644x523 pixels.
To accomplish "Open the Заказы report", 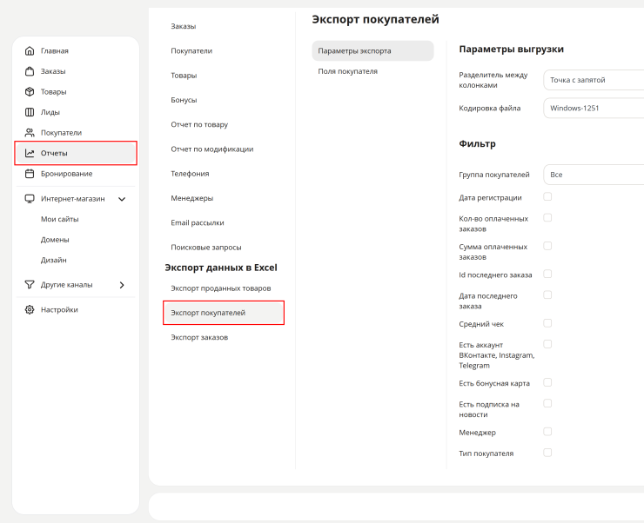I will (x=183, y=26).
